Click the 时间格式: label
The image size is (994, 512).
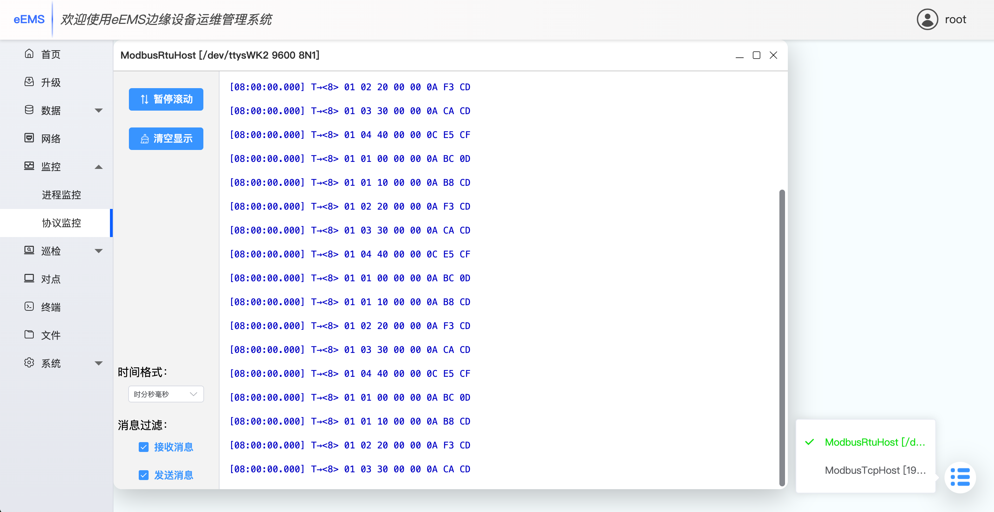[142, 372]
